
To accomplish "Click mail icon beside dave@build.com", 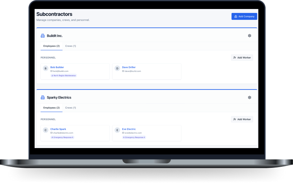I will (x=123, y=71).
